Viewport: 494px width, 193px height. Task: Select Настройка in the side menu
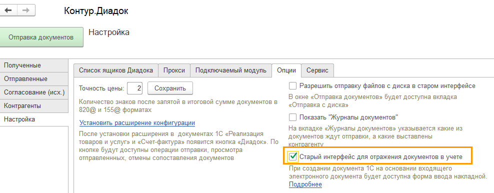(x=34, y=119)
